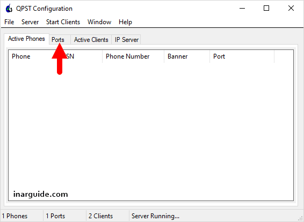Sort by the Port column header
Screen dimensions: 304x222
click(x=242, y=56)
